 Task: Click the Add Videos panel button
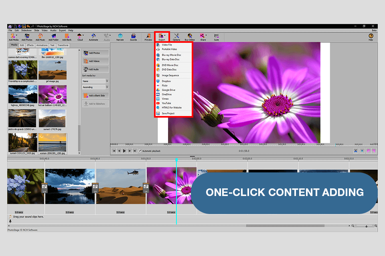pyautogui.click(x=95, y=61)
